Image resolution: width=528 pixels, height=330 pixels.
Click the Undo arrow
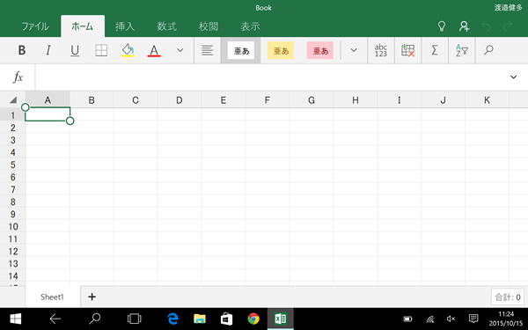point(486,26)
